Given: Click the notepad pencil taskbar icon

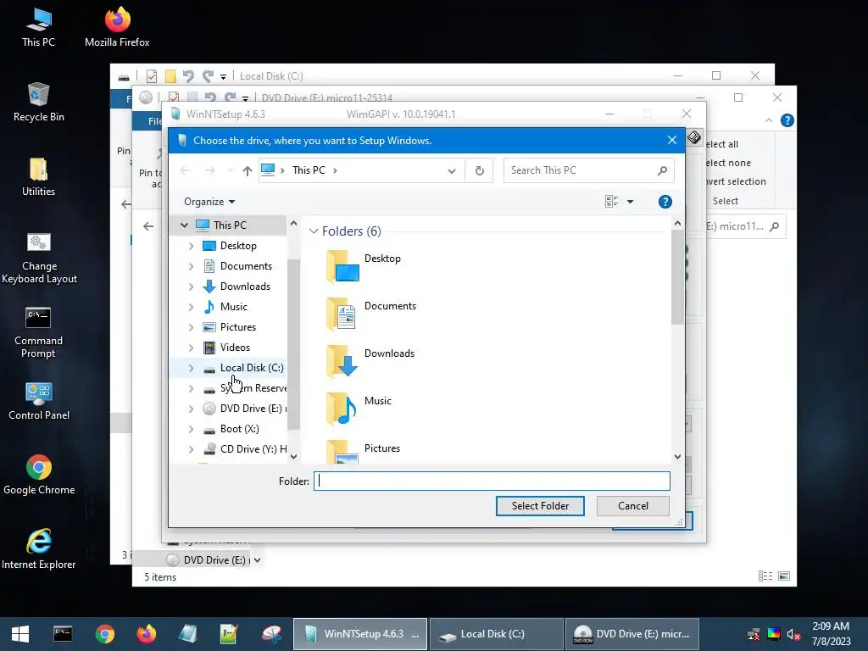Looking at the screenshot, I should [229, 634].
